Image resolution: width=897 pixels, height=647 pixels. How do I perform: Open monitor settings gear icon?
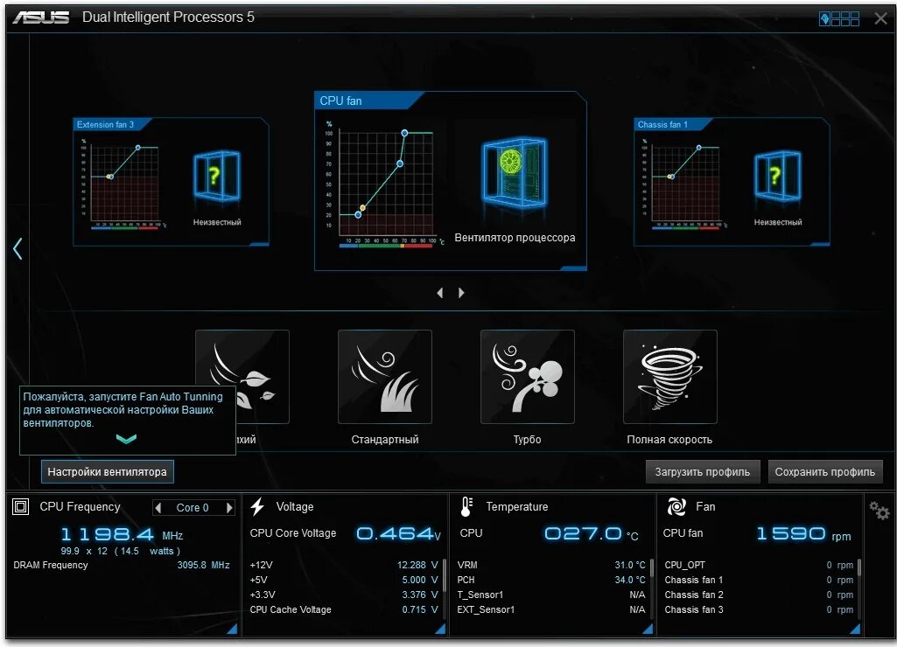click(x=879, y=510)
